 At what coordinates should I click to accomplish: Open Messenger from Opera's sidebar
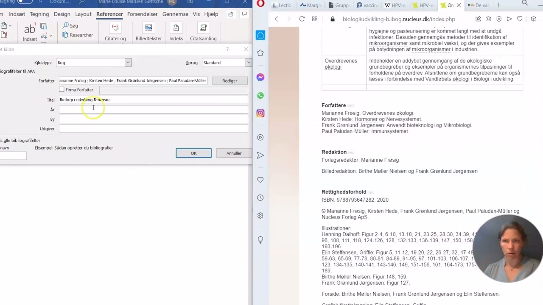tap(260, 78)
